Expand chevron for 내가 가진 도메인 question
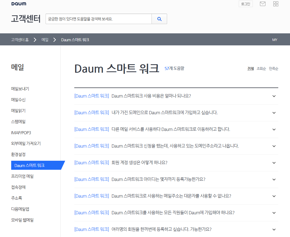This screenshot has width=290, height=237. pos(274,113)
